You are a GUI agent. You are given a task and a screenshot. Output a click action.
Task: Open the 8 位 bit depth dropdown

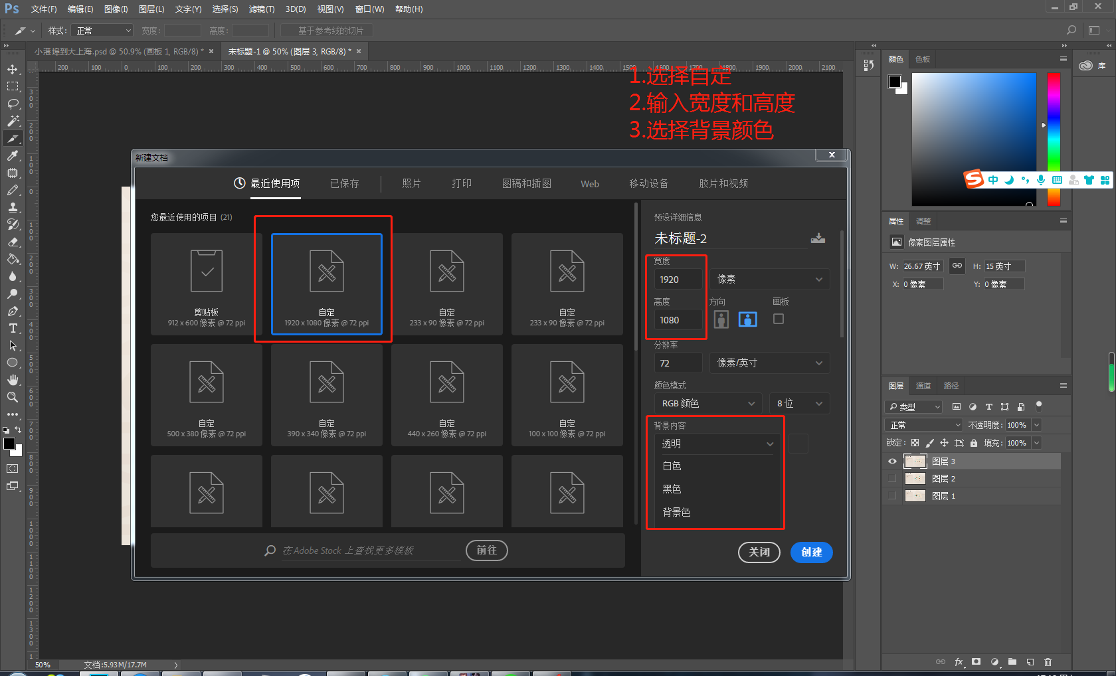coord(800,404)
